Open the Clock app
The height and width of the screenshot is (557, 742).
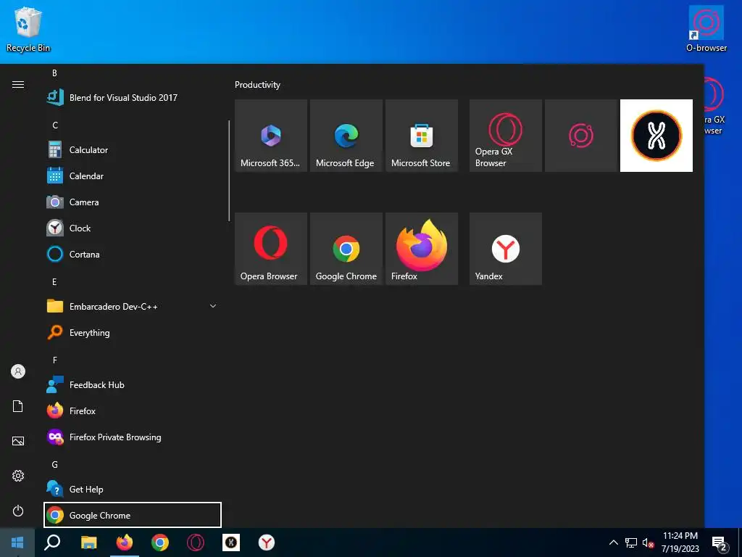click(133, 228)
